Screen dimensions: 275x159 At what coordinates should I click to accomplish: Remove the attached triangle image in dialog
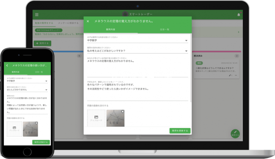(x=123, y=112)
